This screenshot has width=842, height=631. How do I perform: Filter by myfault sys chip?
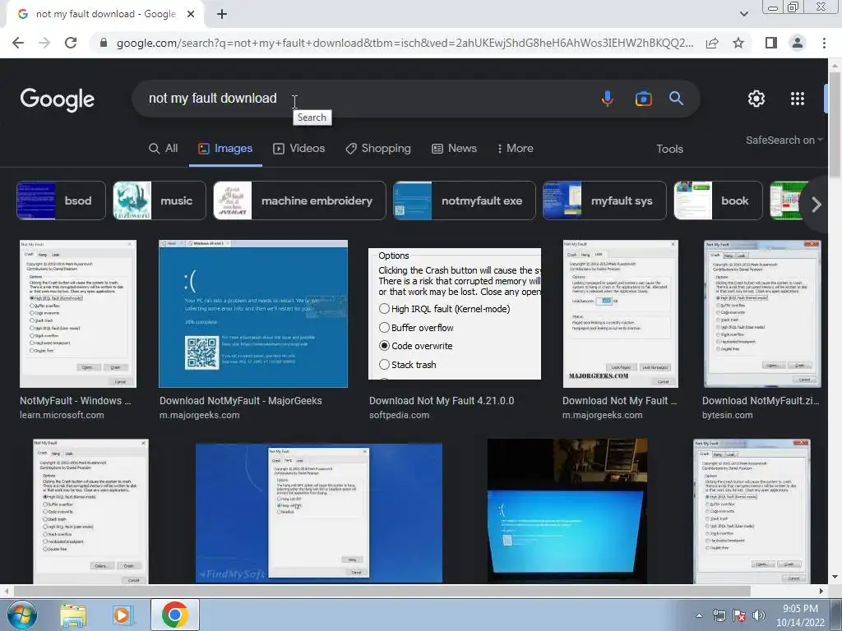point(604,200)
